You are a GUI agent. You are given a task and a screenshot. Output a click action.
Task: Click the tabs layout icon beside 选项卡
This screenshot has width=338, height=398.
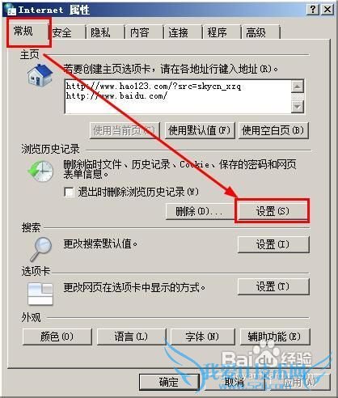click(x=40, y=294)
